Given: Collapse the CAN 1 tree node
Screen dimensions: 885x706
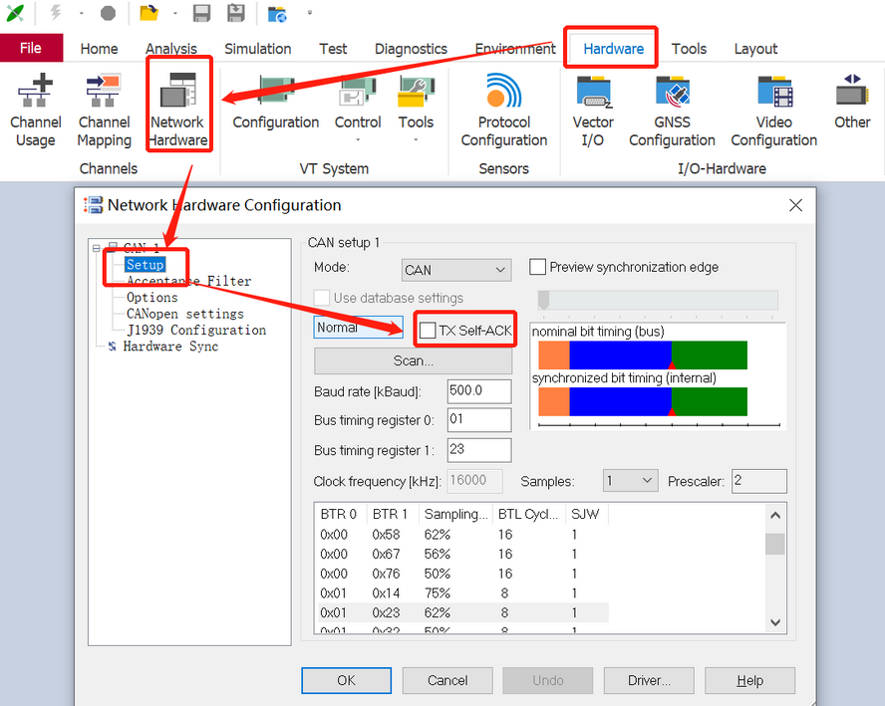Looking at the screenshot, I should click(97, 248).
